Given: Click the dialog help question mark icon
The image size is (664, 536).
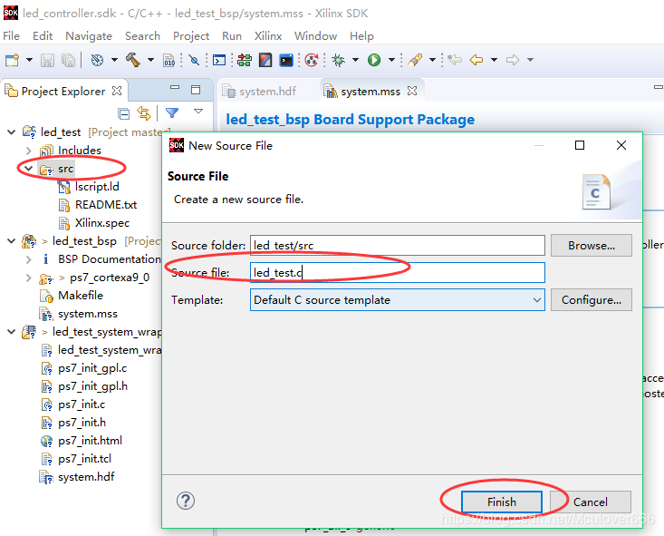Looking at the screenshot, I should point(186,501).
